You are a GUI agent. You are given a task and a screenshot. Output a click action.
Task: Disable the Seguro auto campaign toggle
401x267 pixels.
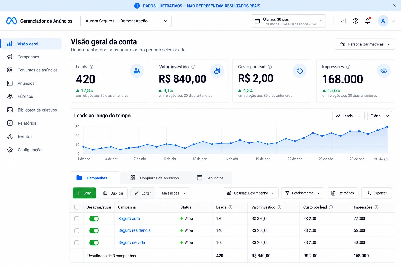[x=94, y=219]
